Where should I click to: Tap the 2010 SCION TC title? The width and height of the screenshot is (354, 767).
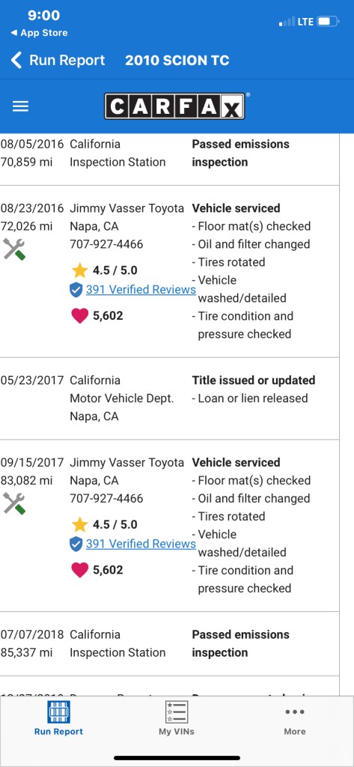[177, 60]
